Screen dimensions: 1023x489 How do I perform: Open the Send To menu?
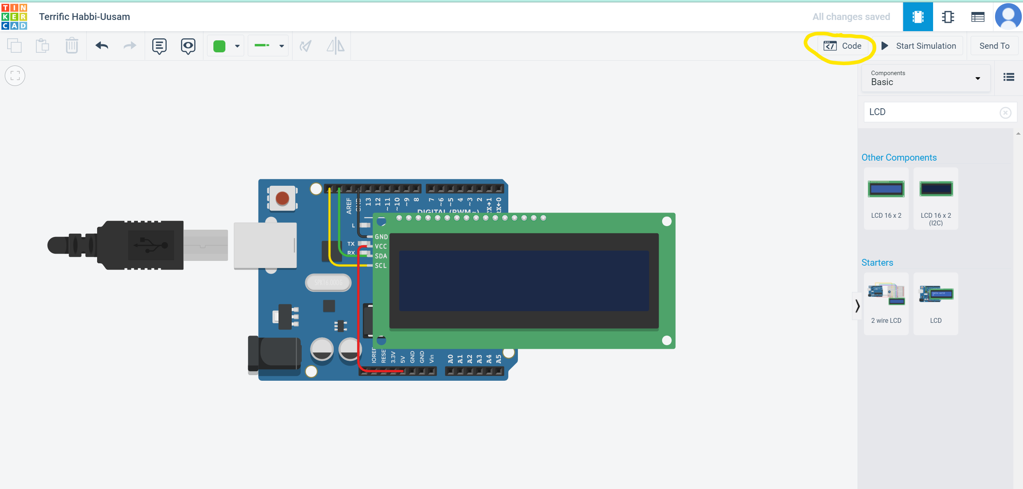994,46
